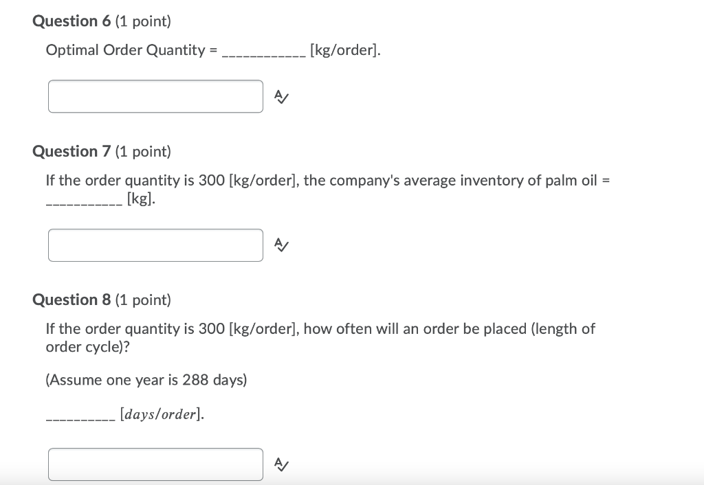
Task: Click spell-check icon beside Question 6 answer
Action: click(x=280, y=97)
